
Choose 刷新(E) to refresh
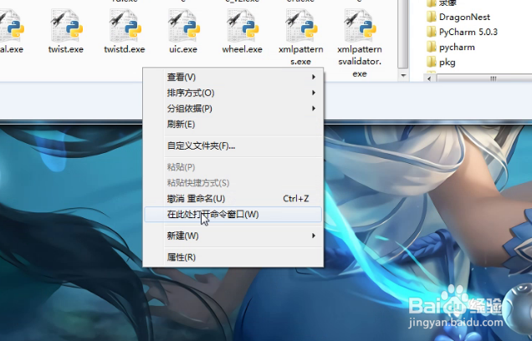click(x=233, y=124)
